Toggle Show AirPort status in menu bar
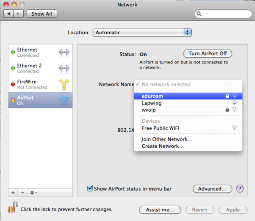This screenshot has width=255, height=221. [90, 188]
